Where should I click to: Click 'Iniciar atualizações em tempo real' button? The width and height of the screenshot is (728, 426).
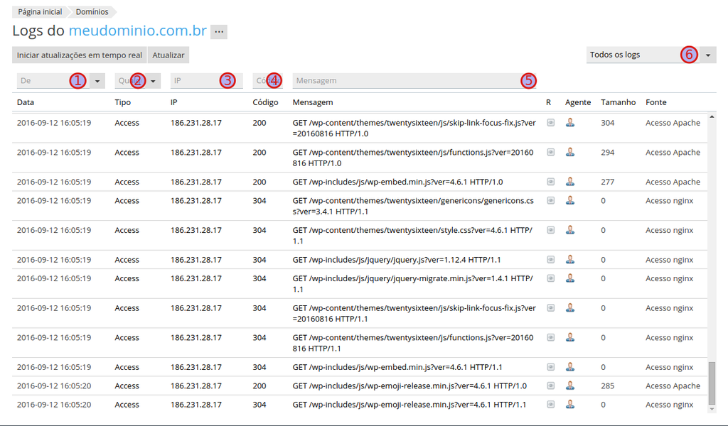point(79,55)
